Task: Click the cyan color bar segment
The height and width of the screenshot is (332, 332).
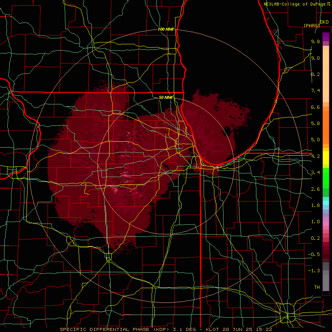Action: pos(326,203)
